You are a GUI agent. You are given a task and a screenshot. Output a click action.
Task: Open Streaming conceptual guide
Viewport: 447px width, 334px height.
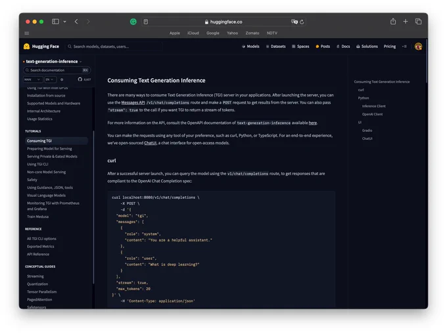(35, 276)
